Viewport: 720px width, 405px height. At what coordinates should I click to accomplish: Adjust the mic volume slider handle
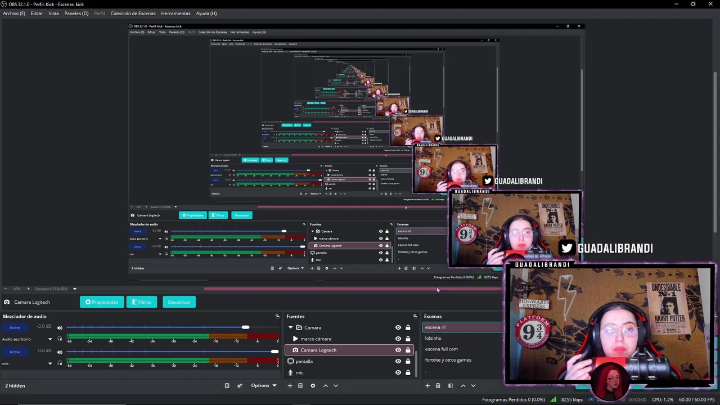[x=274, y=352]
